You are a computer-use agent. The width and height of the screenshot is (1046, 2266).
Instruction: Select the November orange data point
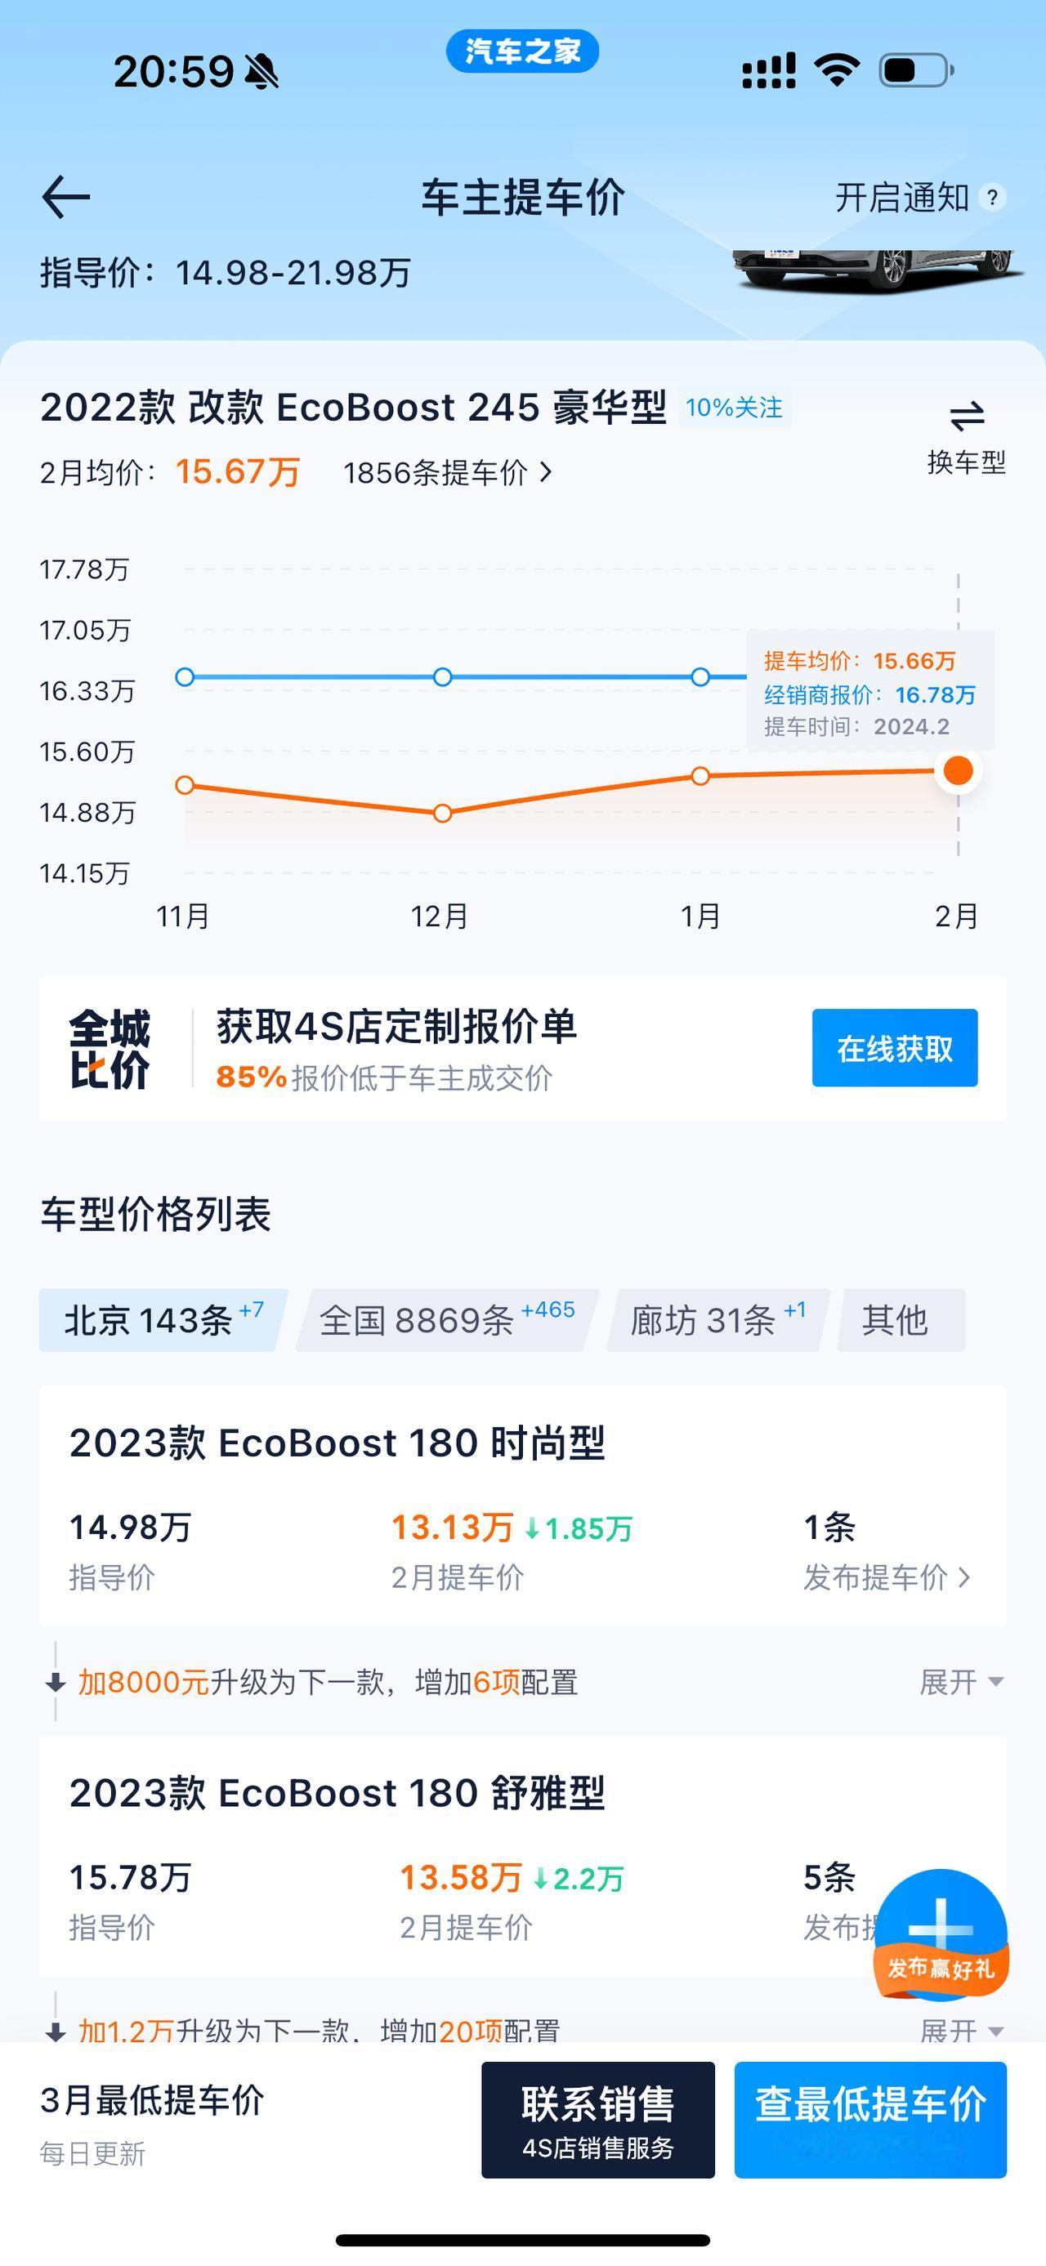[x=185, y=785]
